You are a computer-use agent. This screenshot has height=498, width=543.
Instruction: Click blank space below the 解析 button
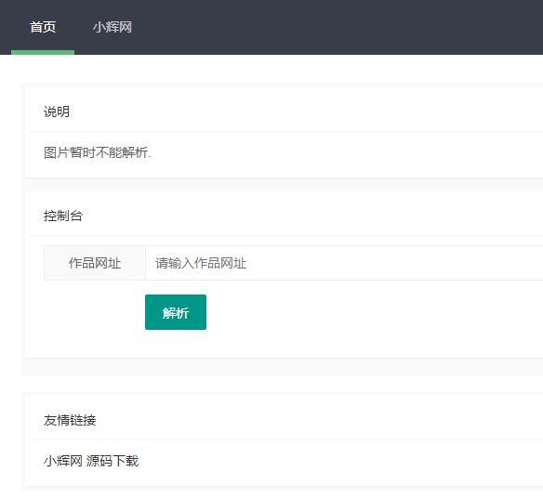coord(176,344)
